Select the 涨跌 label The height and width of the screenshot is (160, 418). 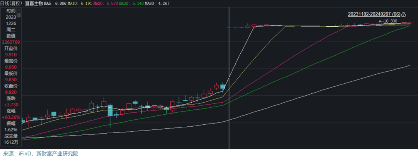(x=11, y=98)
